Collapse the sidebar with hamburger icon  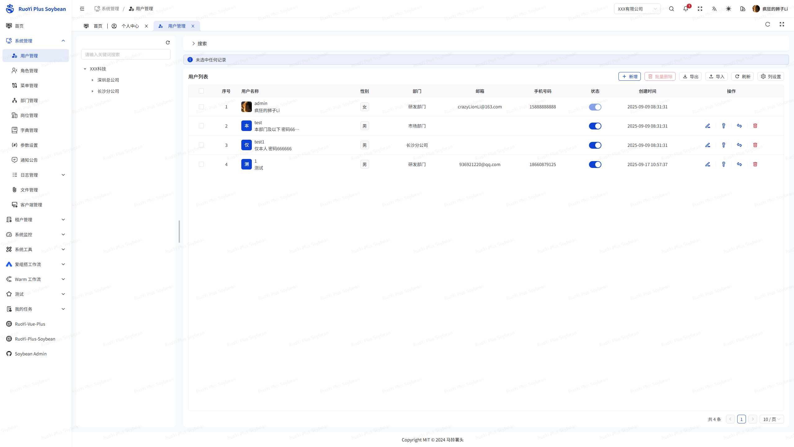coord(82,9)
